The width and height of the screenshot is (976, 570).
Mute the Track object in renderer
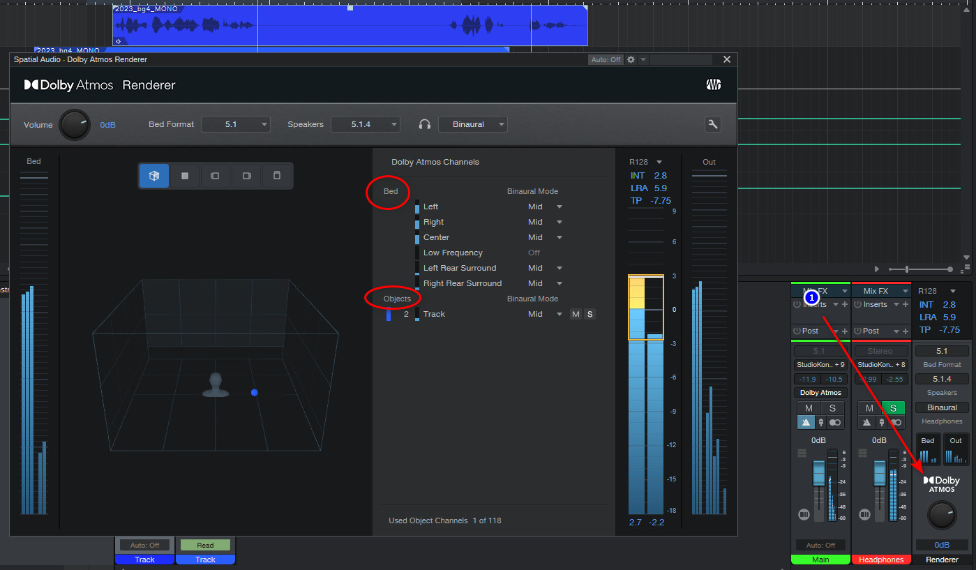pos(576,314)
